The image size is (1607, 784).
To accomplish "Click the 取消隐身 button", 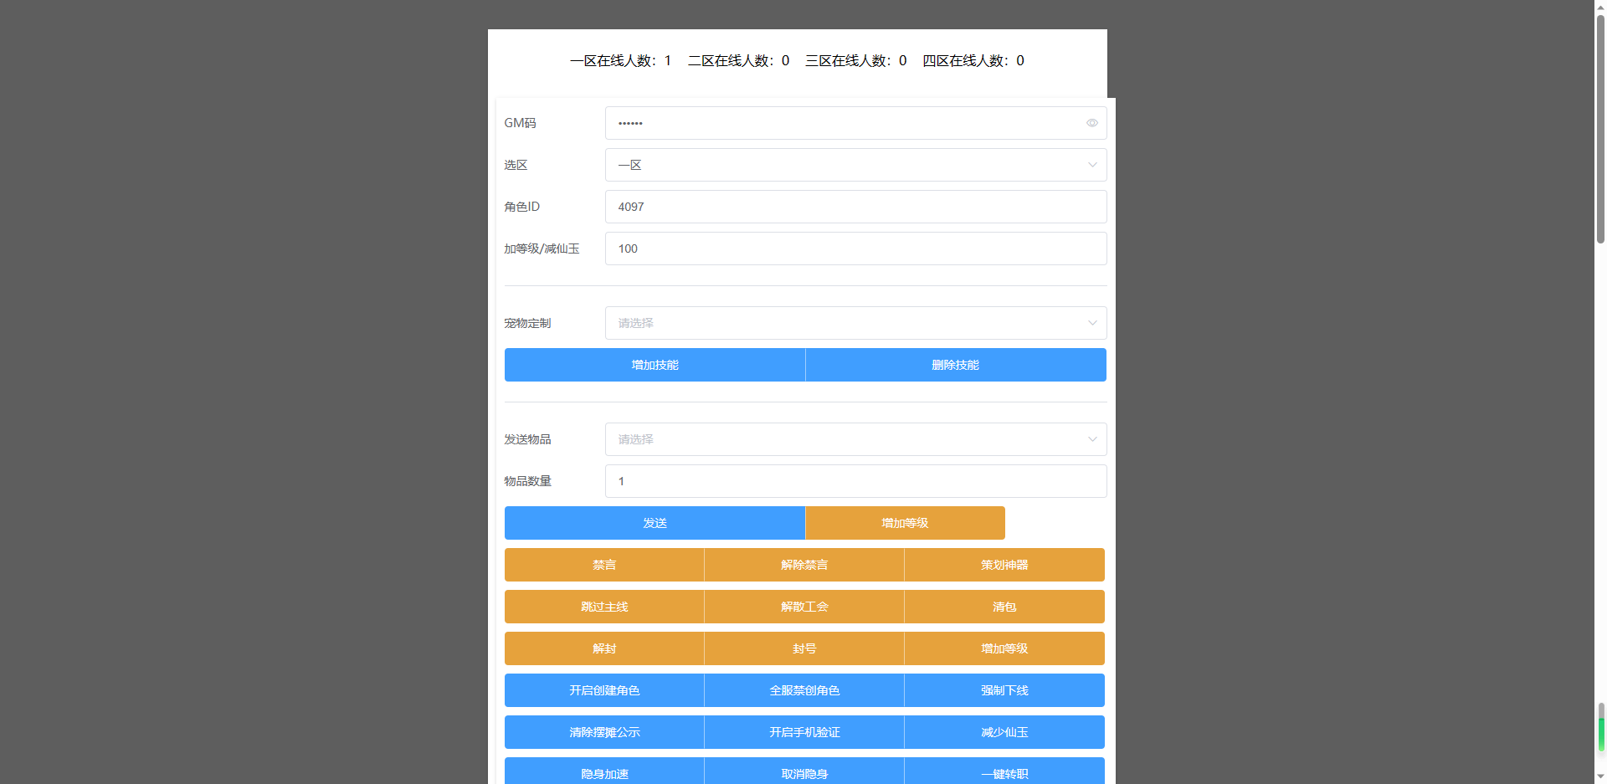I will 804,771.
